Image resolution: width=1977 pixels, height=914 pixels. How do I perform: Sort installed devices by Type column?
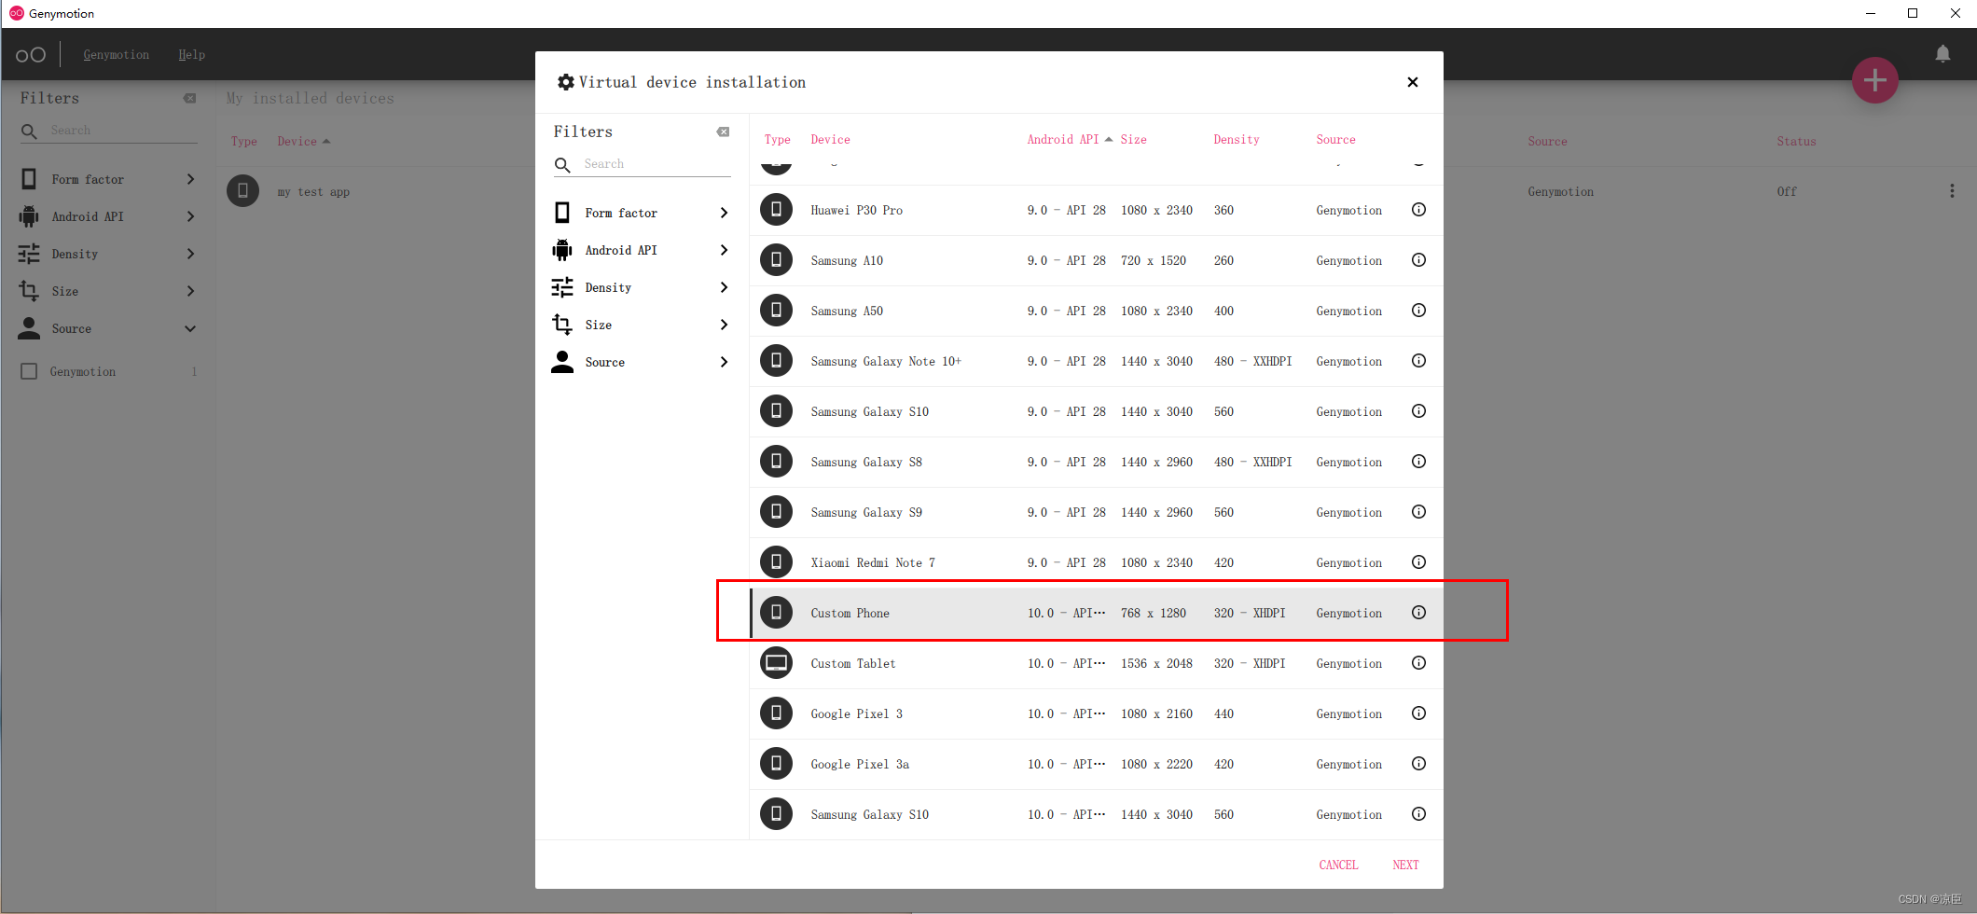point(243,142)
